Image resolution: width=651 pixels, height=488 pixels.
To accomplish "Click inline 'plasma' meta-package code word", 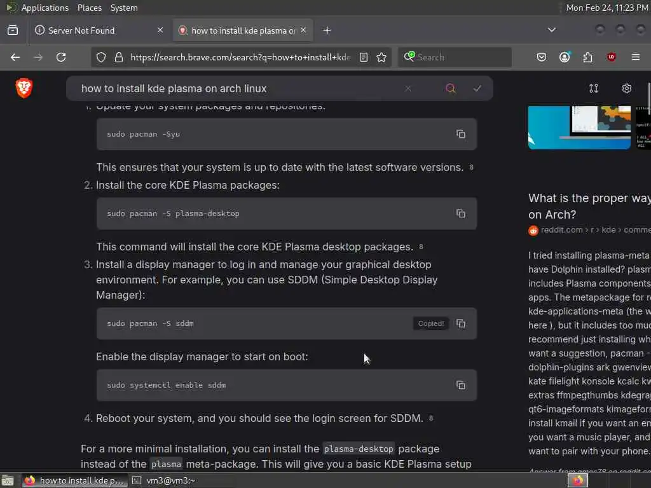I will (166, 464).
